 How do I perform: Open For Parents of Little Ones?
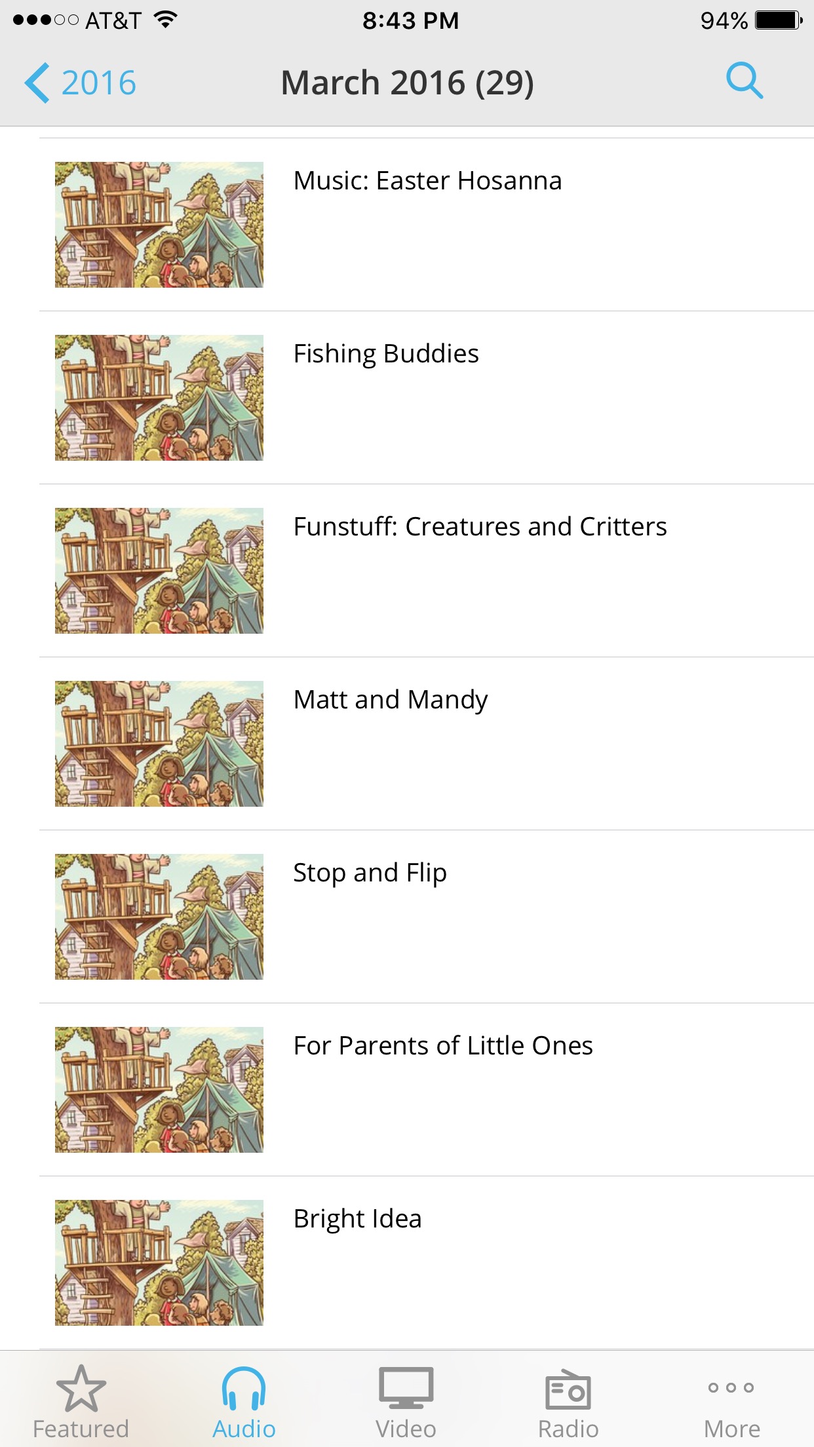pos(427,1090)
